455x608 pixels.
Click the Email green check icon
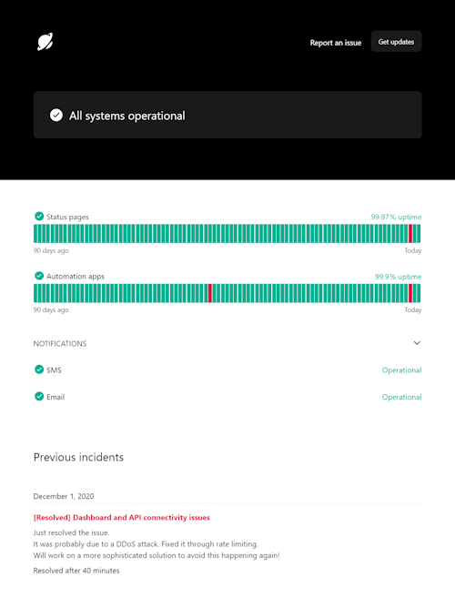(39, 396)
